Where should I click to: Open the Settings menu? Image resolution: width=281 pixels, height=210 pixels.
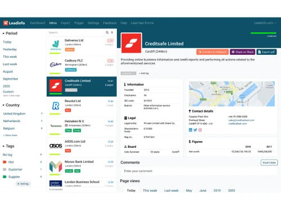tap(93, 23)
